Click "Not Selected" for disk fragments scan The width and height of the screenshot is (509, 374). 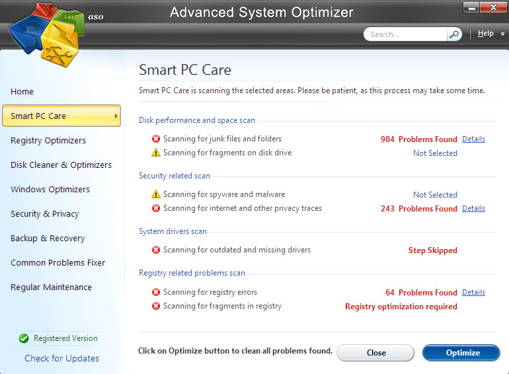coord(435,153)
